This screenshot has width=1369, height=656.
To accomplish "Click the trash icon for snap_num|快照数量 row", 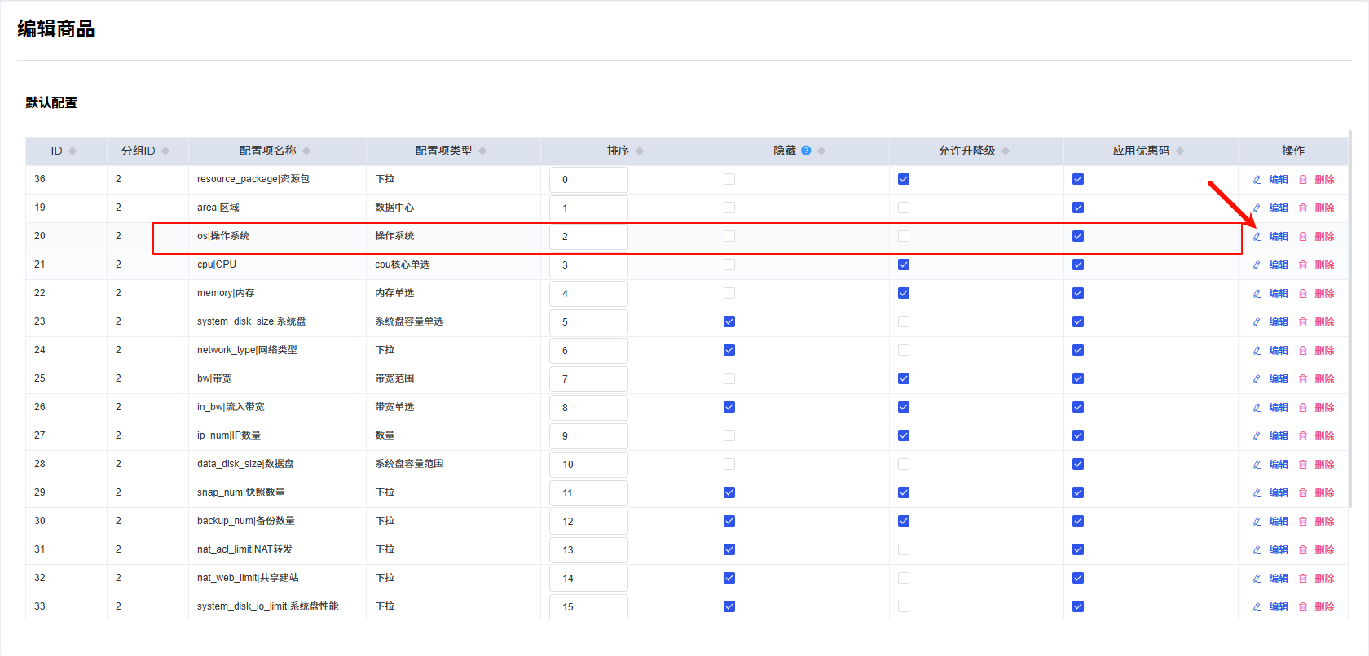I will [1302, 493].
